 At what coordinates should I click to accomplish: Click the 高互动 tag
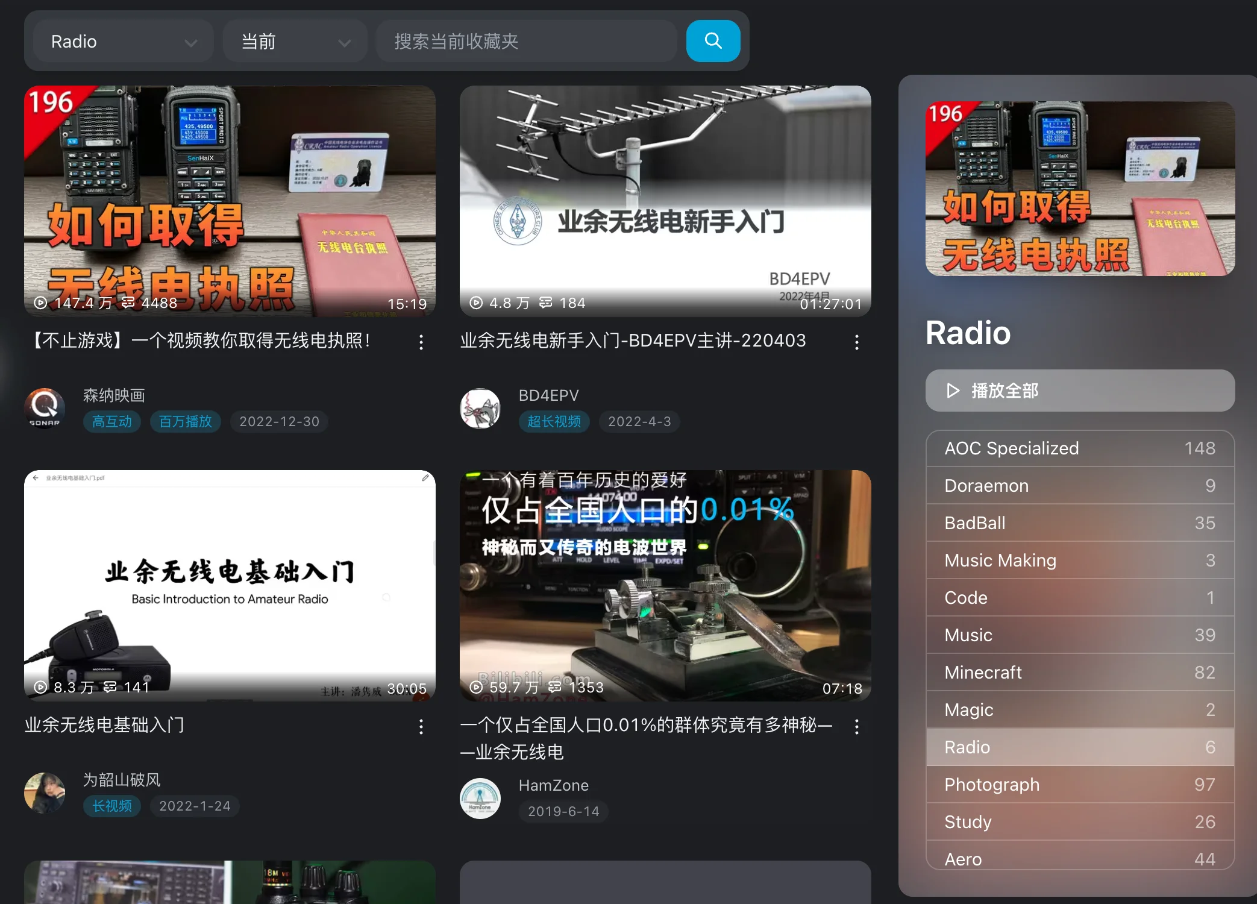coord(112,421)
